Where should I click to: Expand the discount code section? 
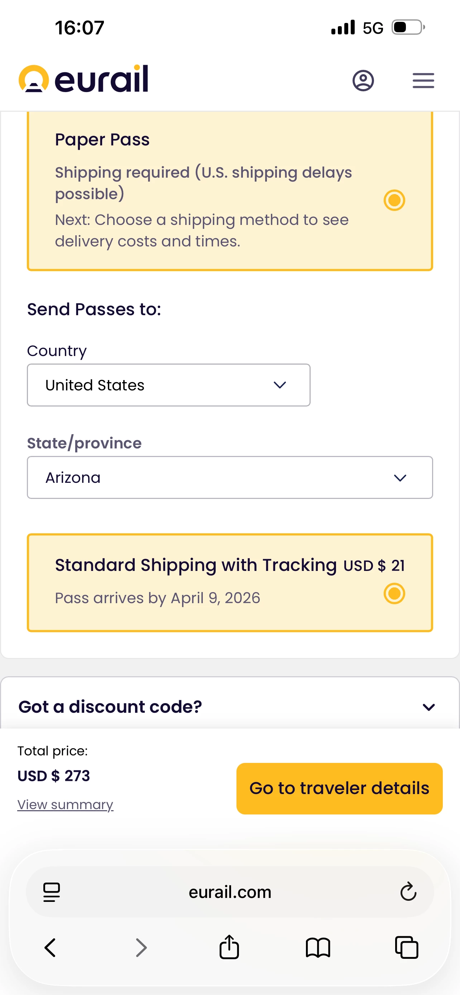[x=428, y=707]
